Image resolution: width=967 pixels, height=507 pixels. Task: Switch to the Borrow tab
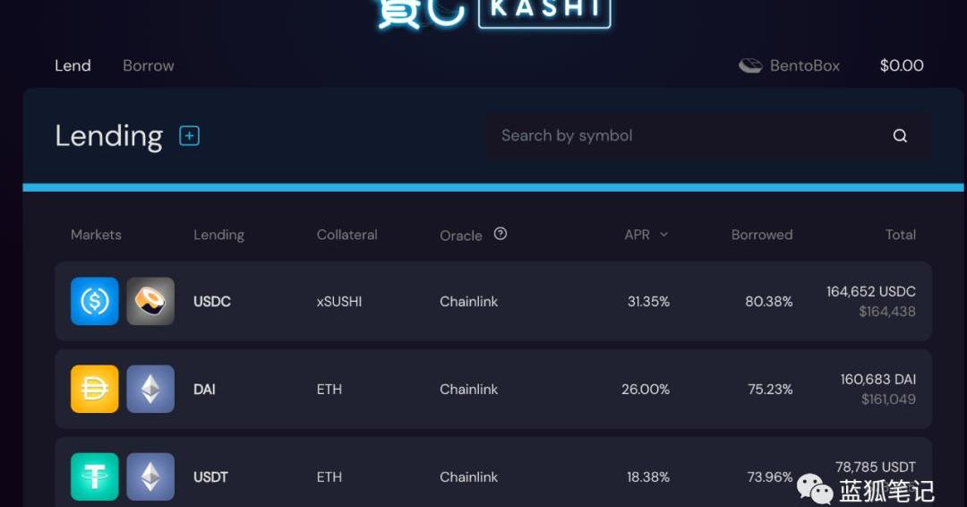point(149,65)
